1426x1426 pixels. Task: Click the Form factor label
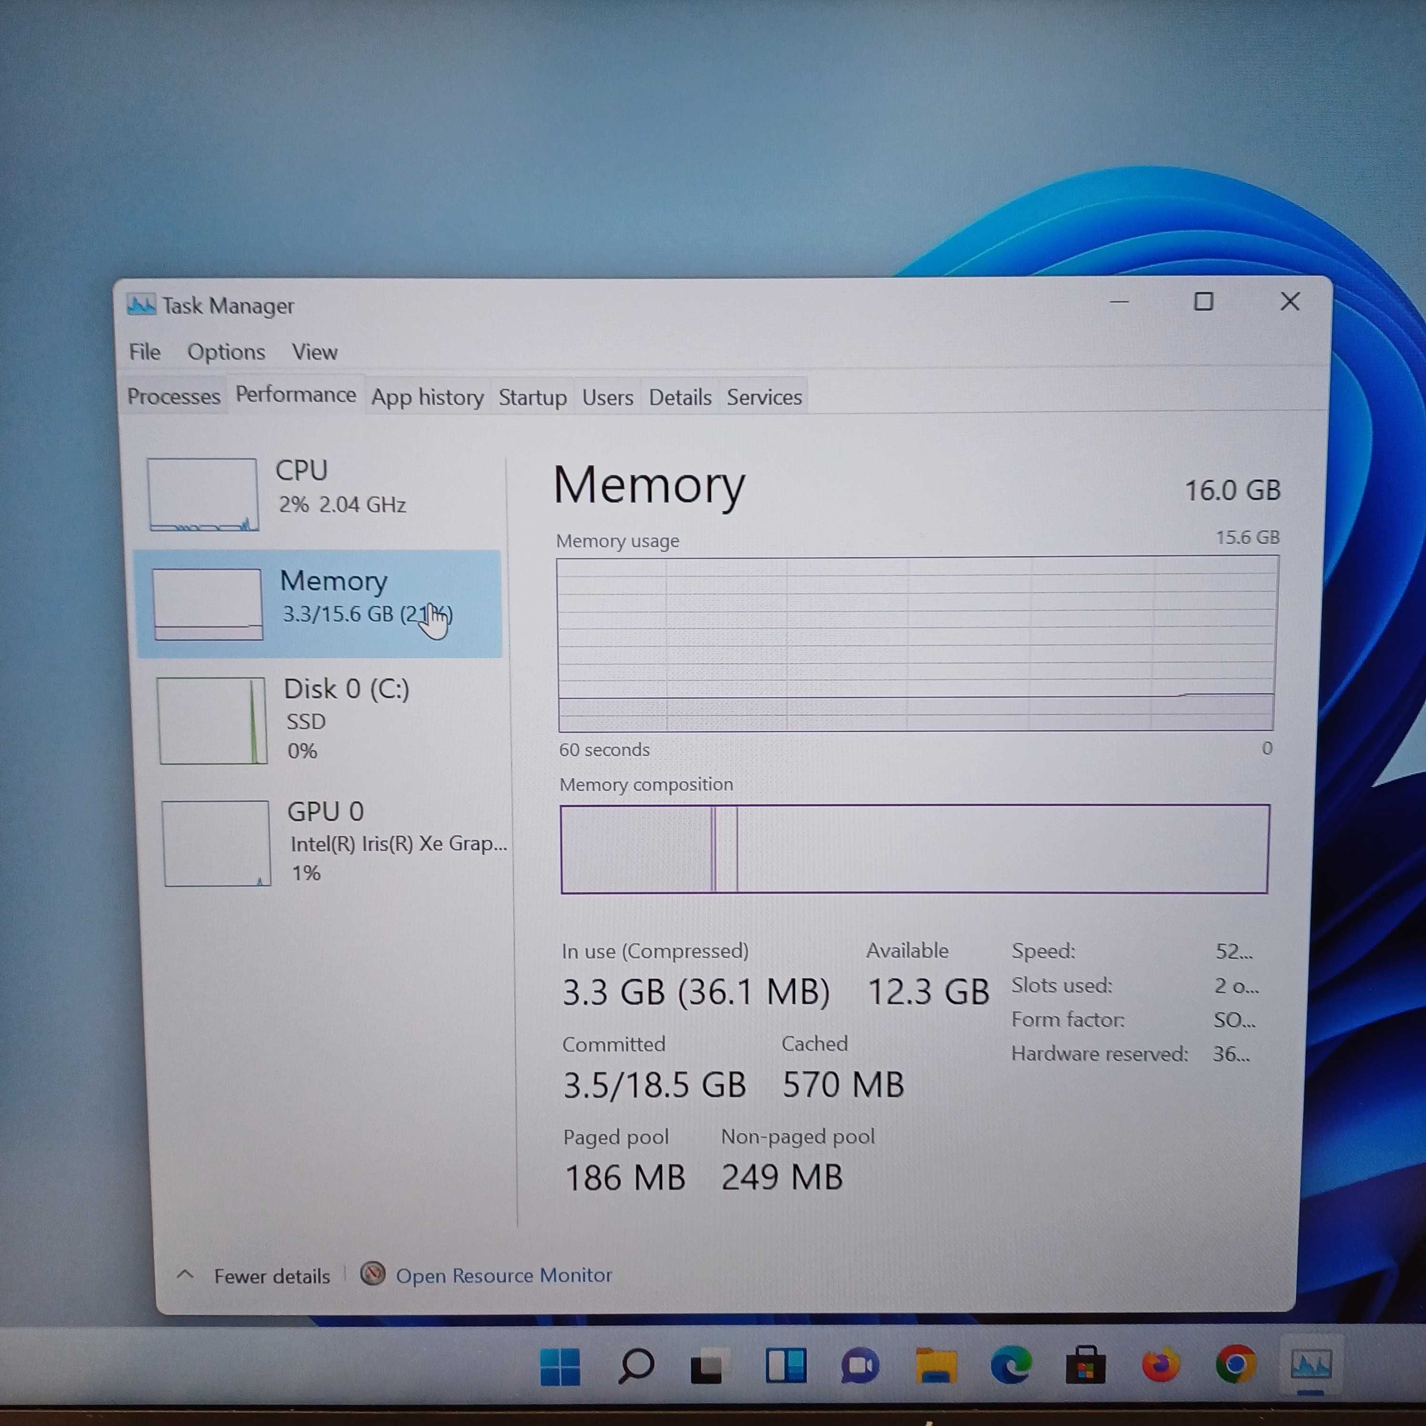pos(1067,1019)
